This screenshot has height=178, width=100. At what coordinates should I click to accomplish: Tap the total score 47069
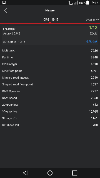point(91,41)
